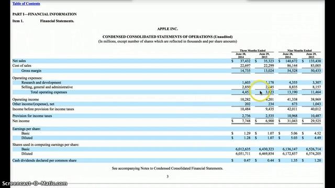Image resolution: width=335 pixels, height=188 pixels.
Task: Select net sales value 37,432
Action: click(x=245, y=61)
